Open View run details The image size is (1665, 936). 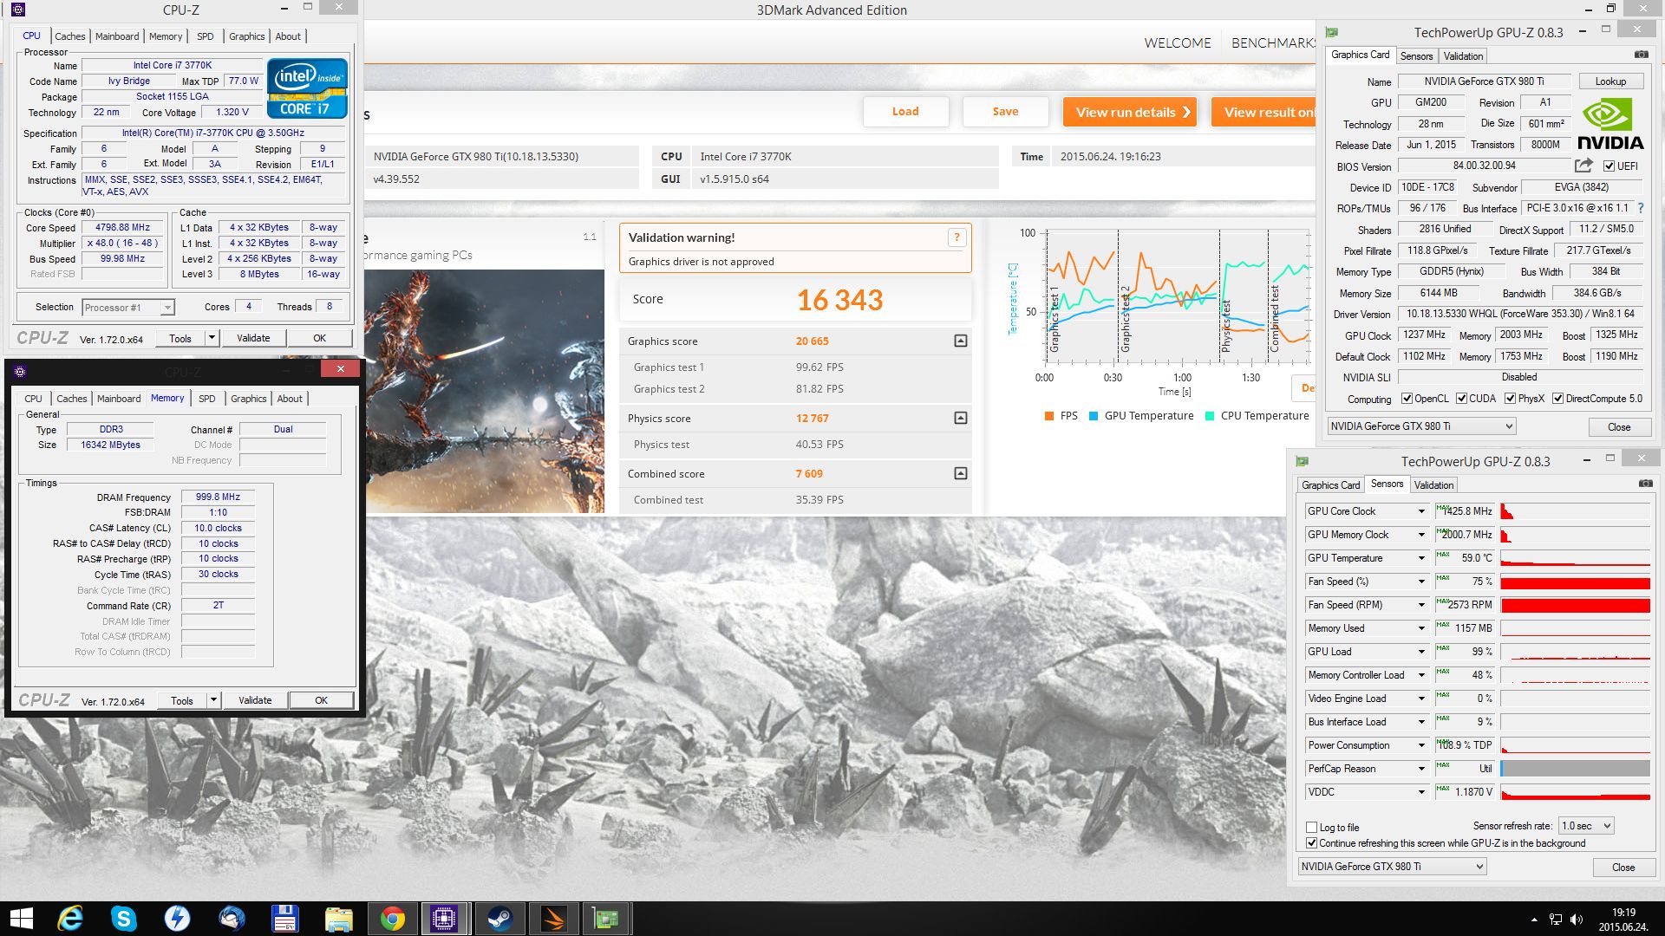pos(1131,112)
